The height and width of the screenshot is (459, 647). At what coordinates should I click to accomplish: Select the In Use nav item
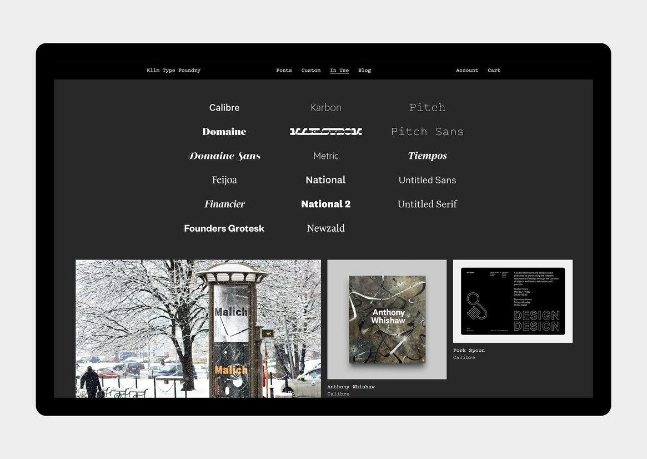[x=339, y=70]
